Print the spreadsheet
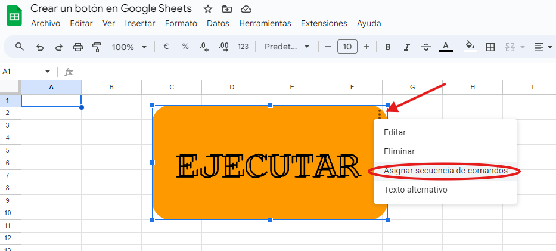 click(x=77, y=47)
